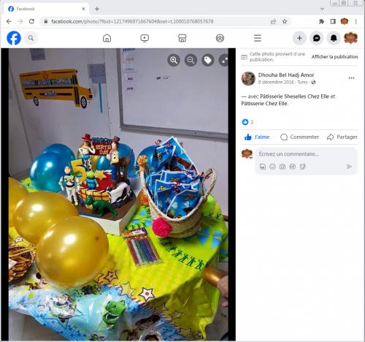365x342 pixels.
Task: Close the Facebook tab
Action: point(83,9)
